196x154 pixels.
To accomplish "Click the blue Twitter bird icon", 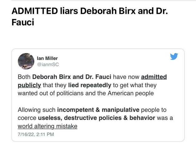I will coord(174,57).
